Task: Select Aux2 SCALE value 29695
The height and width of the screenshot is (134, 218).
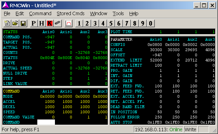Action: pos(191,50)
